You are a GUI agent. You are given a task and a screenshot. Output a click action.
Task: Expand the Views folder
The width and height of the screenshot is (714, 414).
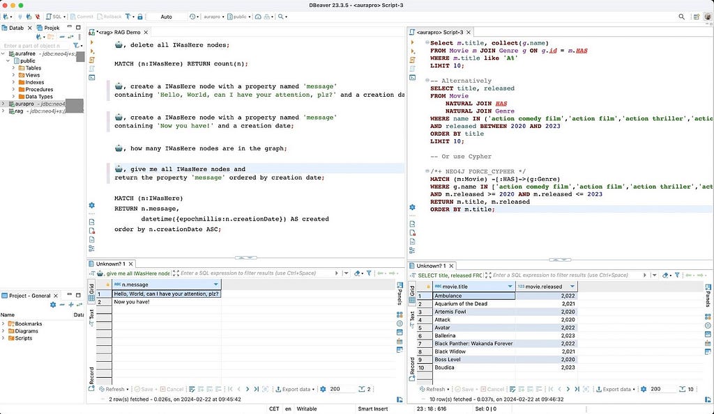tap(14, 75)
